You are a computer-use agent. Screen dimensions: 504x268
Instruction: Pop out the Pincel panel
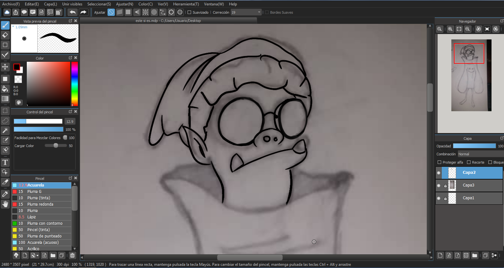click(70, 178)
